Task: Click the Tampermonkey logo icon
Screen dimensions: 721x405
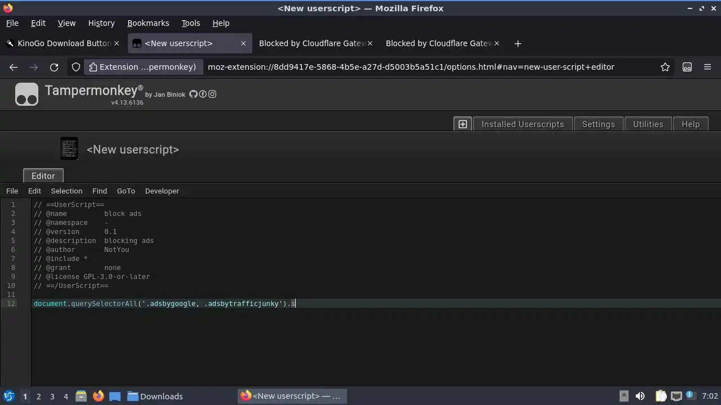Action: (x=26, y=94)
